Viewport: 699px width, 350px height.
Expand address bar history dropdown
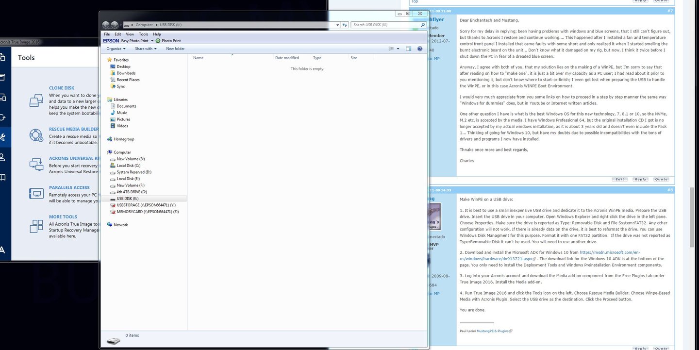338,25
